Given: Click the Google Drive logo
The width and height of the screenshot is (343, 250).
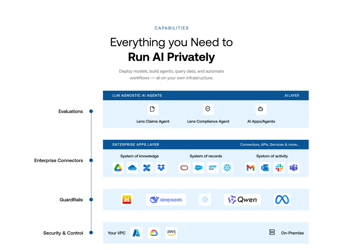Looking at the screenshot, I should point(118,168).
